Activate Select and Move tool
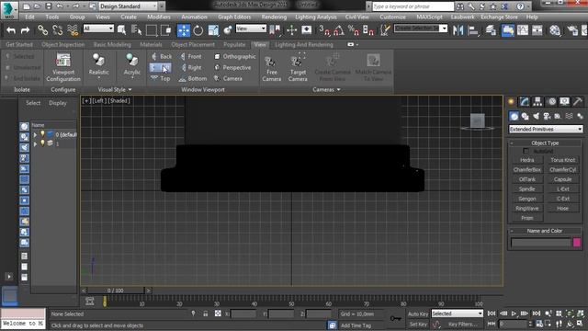Screen dimensions: 588x331 coord(184,30)
